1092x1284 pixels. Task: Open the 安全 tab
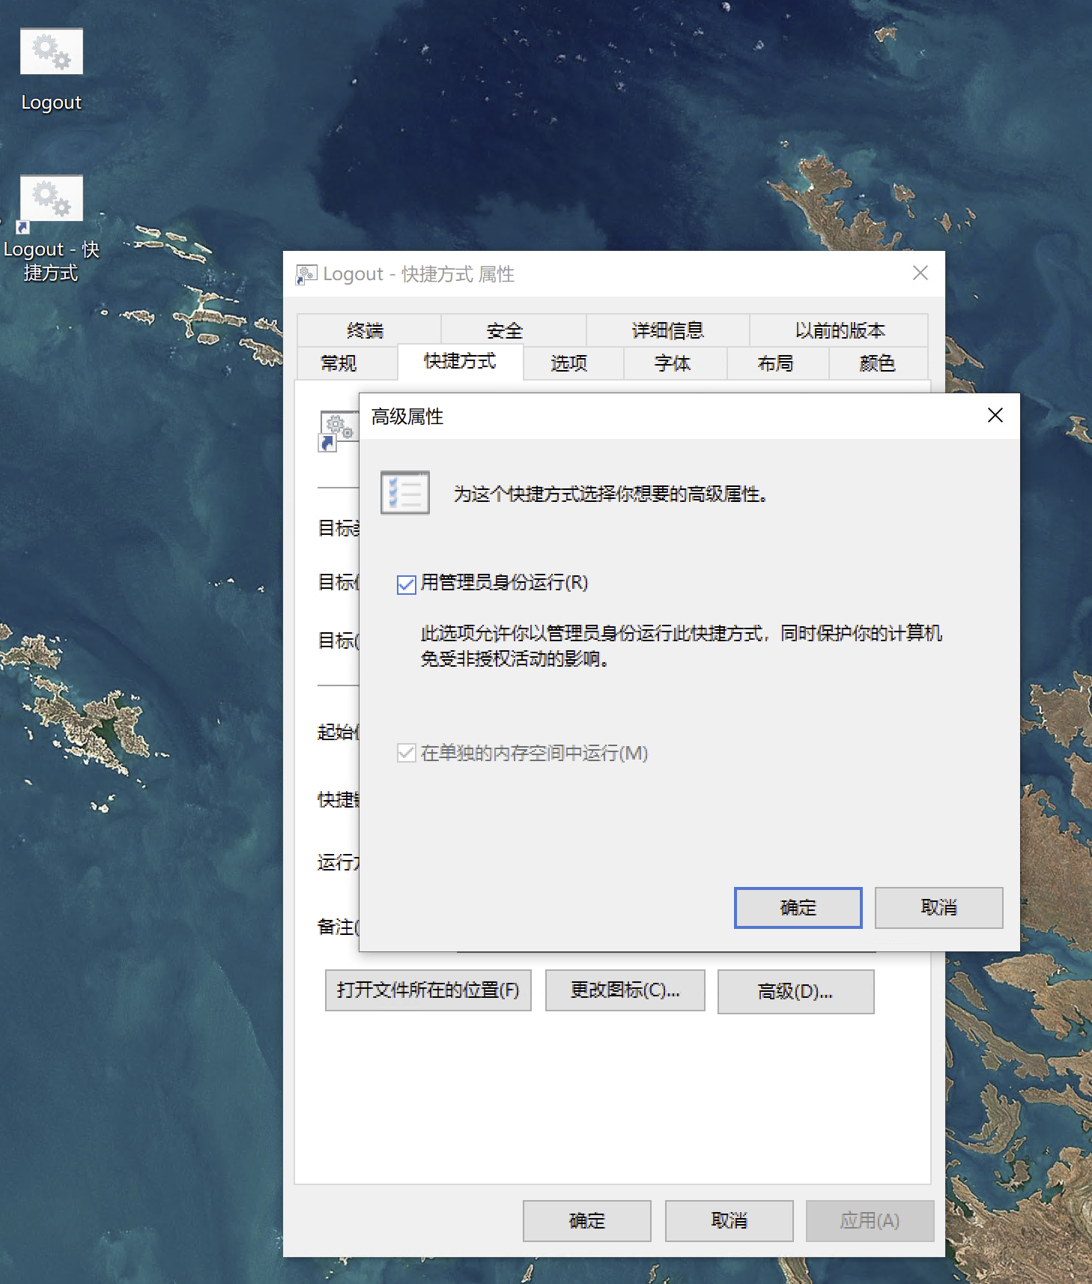tap(505, 330)
